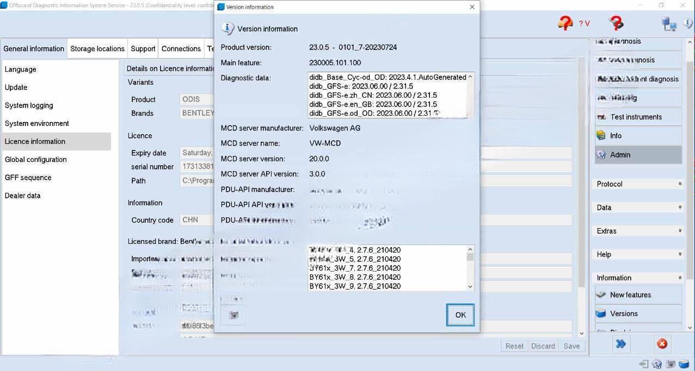Image resolution: width=695 pixels, height=371 pixels.
Task: Click the exit door icon in status bar
Action: 644,364
